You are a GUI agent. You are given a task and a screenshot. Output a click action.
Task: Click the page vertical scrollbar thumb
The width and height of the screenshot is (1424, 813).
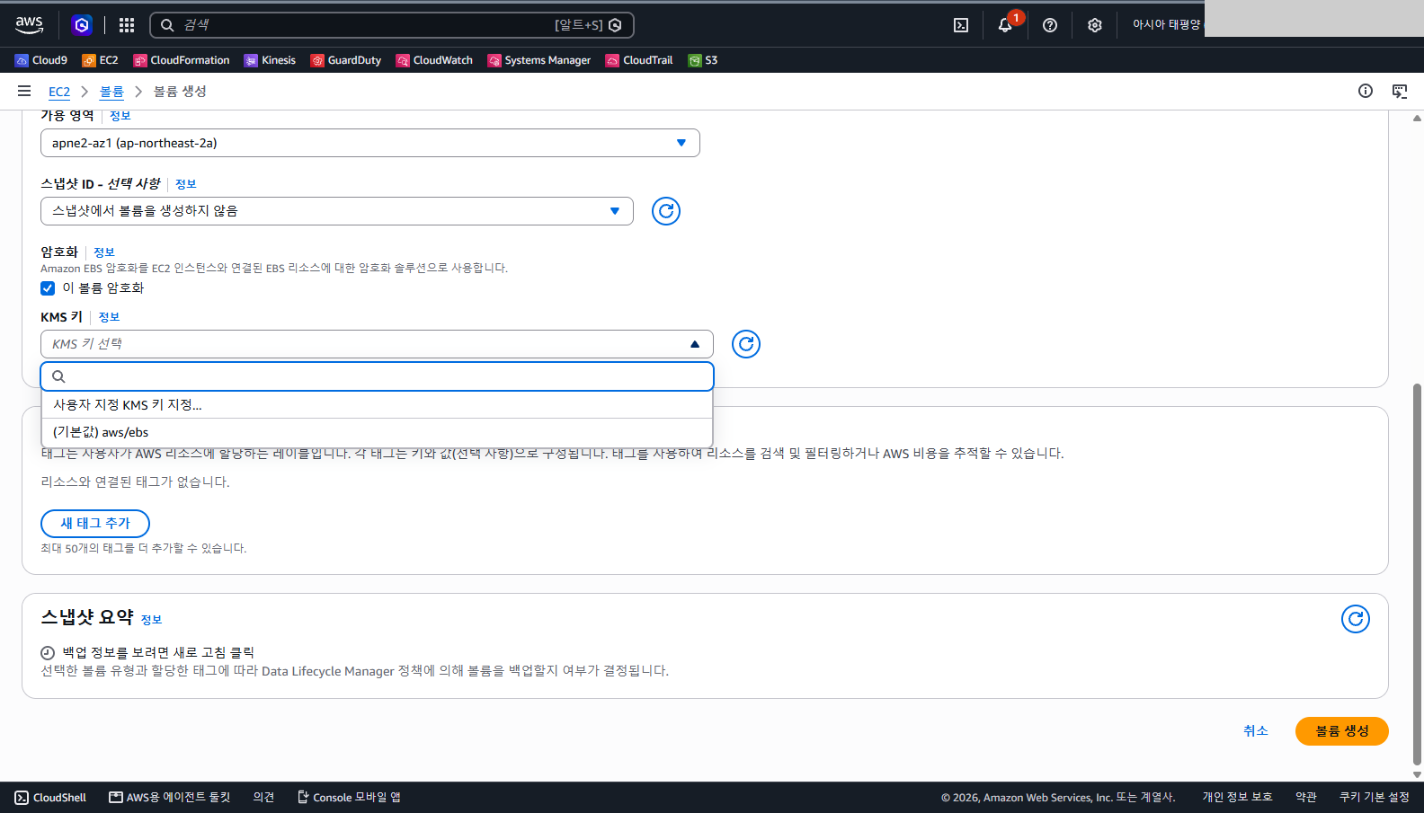1418,575
